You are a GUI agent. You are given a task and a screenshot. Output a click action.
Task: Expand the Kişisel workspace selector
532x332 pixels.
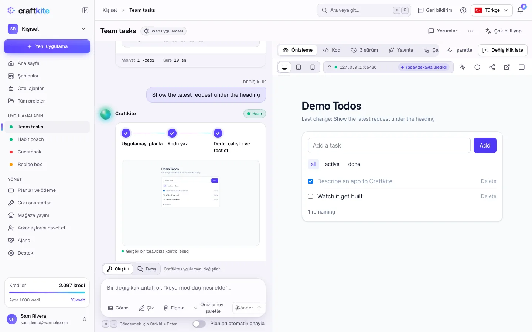(x=47, y=29)
